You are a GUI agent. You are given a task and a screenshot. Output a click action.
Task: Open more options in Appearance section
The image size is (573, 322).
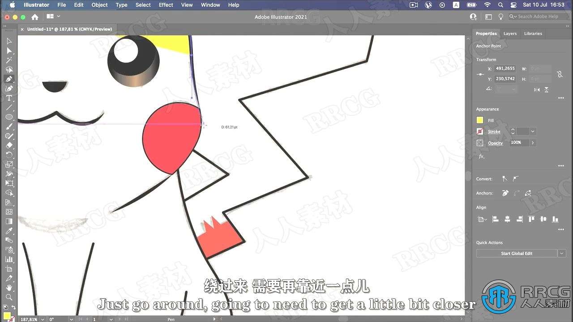pyautogui.click(x=561, y=165)
